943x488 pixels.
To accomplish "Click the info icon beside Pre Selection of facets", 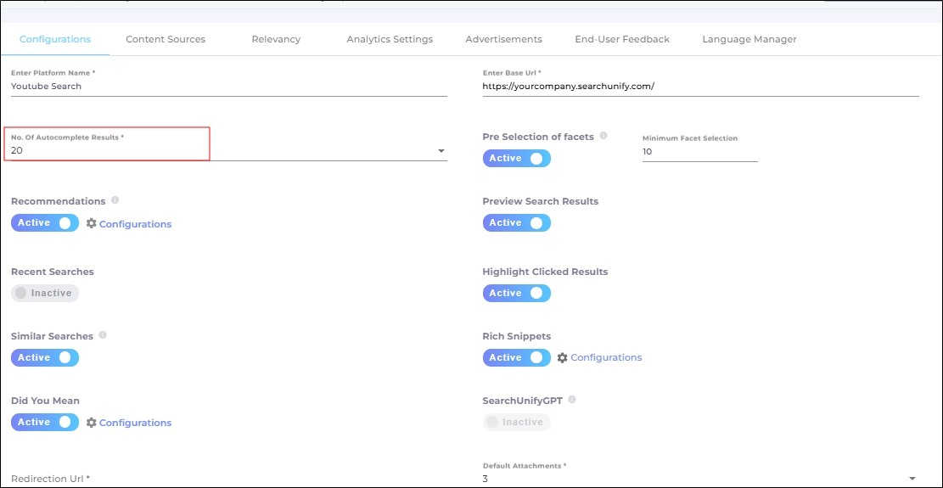I will [603, 136].
